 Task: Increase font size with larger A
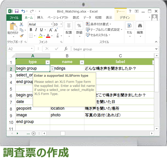(x=51, y=30)
